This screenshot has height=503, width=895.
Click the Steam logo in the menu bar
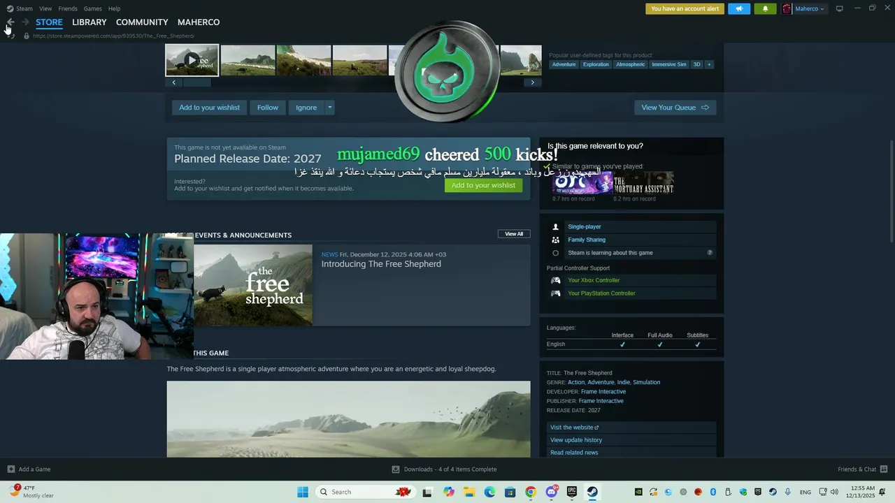(10, 8)
